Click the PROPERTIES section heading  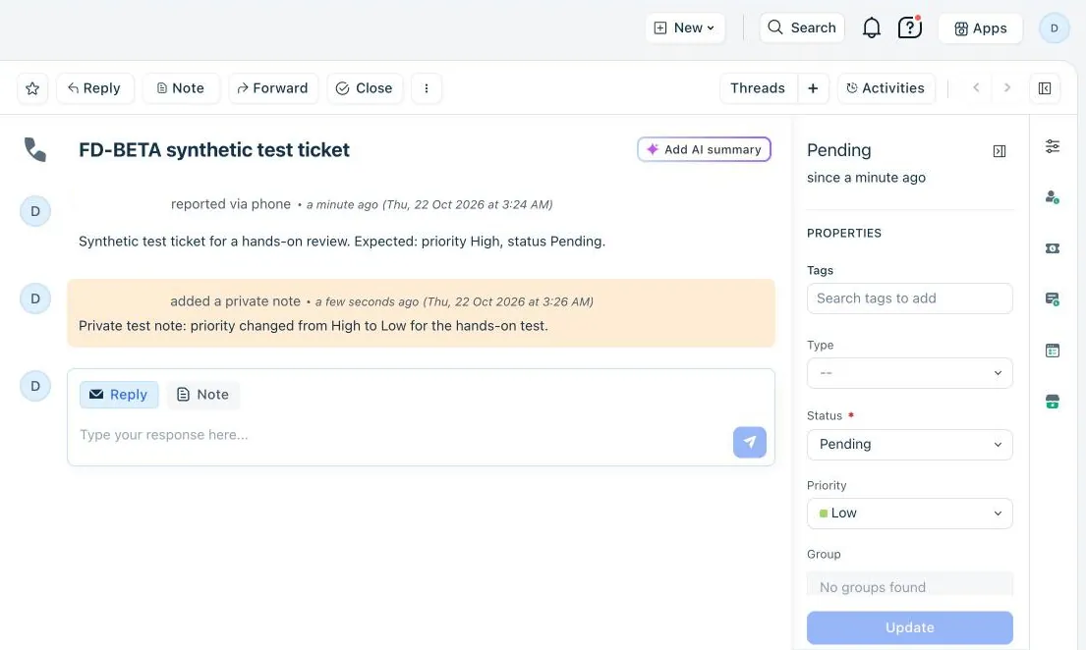844,234
